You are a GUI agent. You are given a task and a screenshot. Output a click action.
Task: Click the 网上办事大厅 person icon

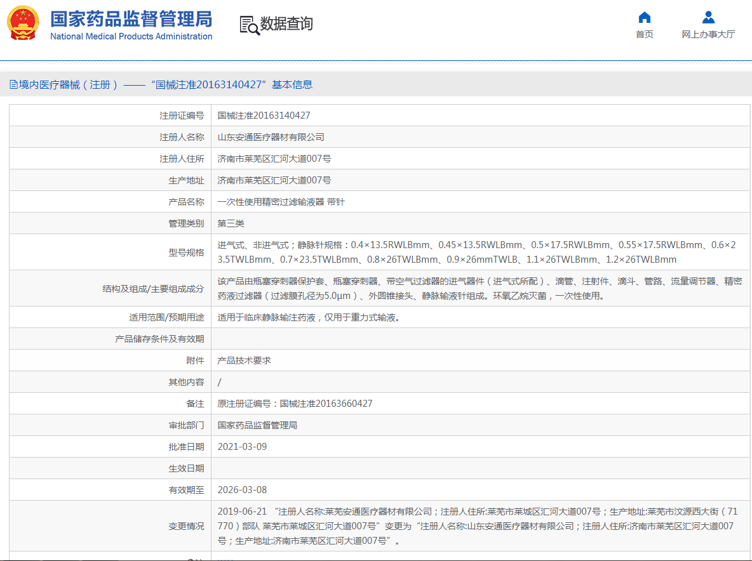[708, 18]
